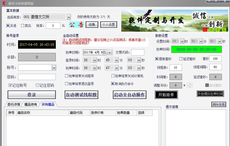
Task: Click the 调整浮动 stepper arrows
Action: point(190,85)
